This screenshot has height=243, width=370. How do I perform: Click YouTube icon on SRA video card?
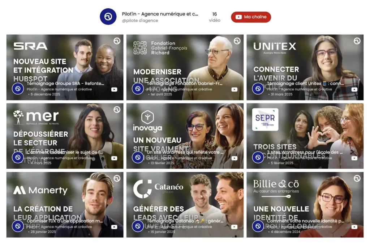pyautogui.click(x=114, y=89)
